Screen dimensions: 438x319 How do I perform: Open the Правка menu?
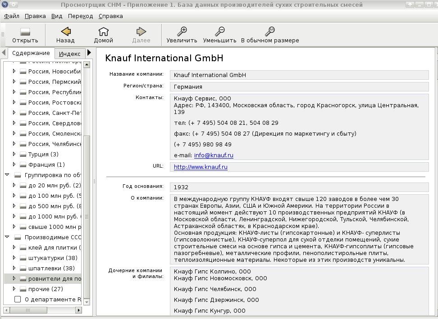(x=35, y=16)
